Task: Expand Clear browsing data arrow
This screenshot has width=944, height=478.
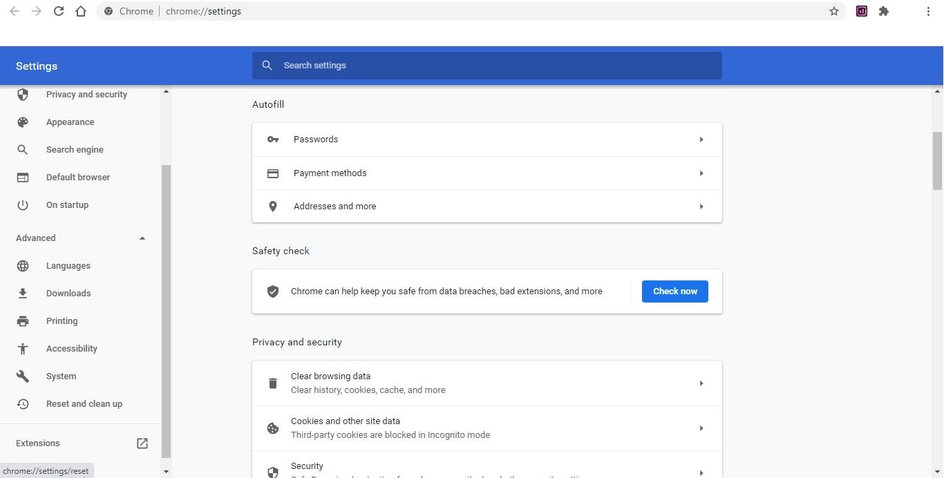Action: click(x=701, y=383)
